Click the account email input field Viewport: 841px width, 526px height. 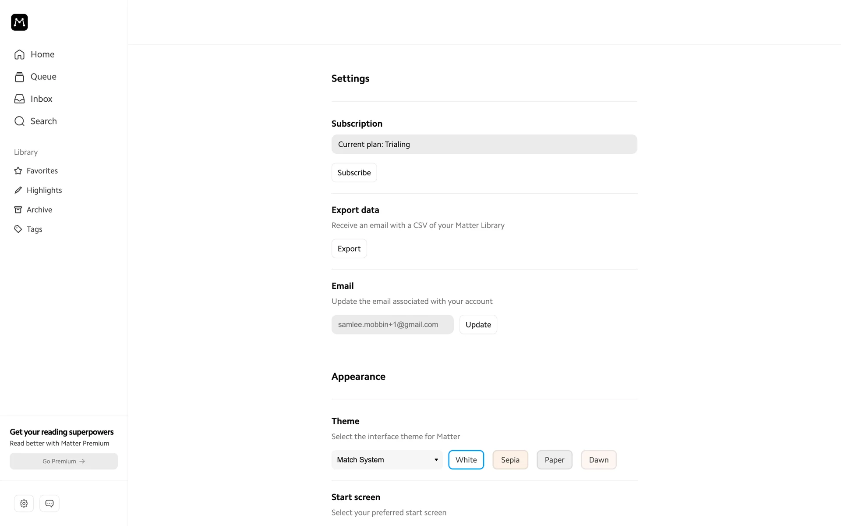(x=392, y=325)
